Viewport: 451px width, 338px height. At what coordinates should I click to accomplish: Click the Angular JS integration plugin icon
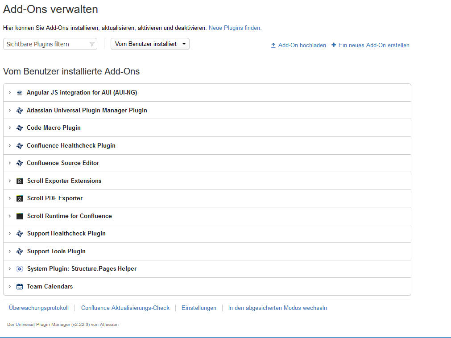[20, 93]
